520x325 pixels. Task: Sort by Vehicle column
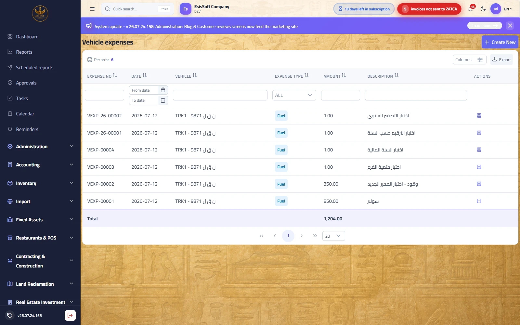[x=194, y=76]
